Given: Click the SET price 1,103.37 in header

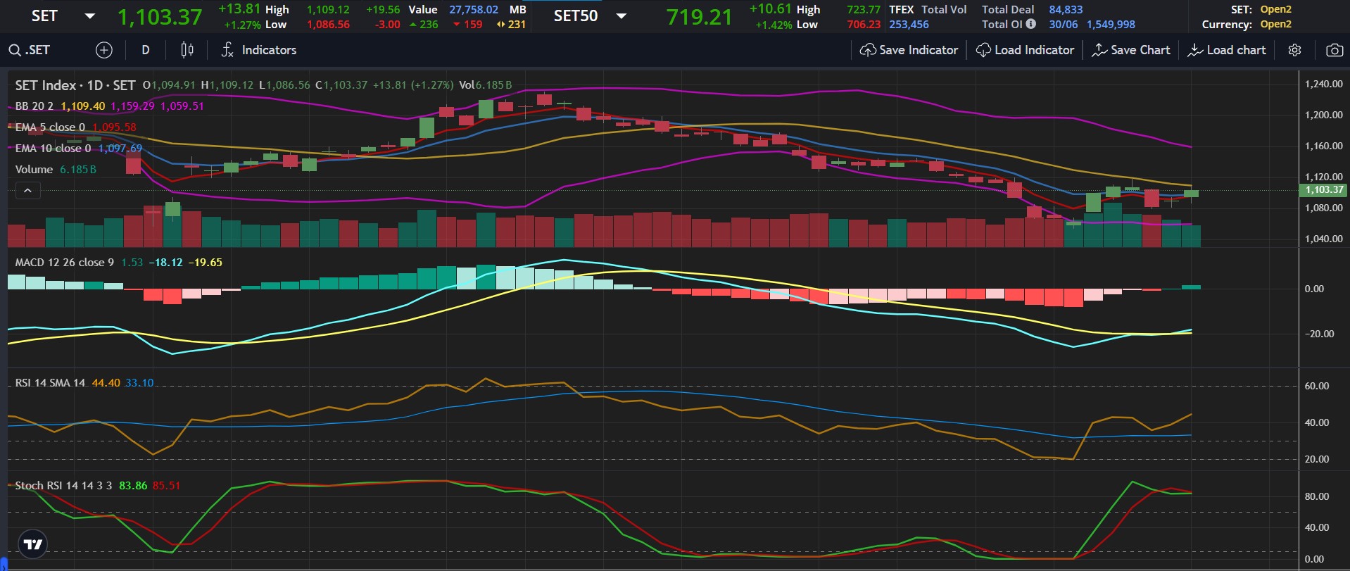Looking at the screenshot, I should [160, 17].
